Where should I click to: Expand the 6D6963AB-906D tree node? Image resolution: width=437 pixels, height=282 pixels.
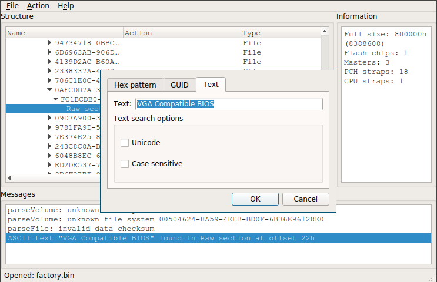point(49,52)
